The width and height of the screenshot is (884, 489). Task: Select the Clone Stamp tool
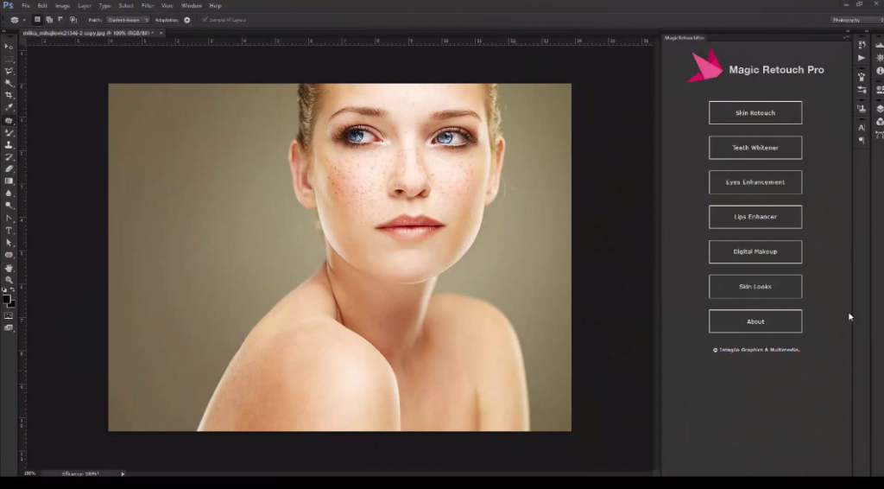(x=9, y=145)
